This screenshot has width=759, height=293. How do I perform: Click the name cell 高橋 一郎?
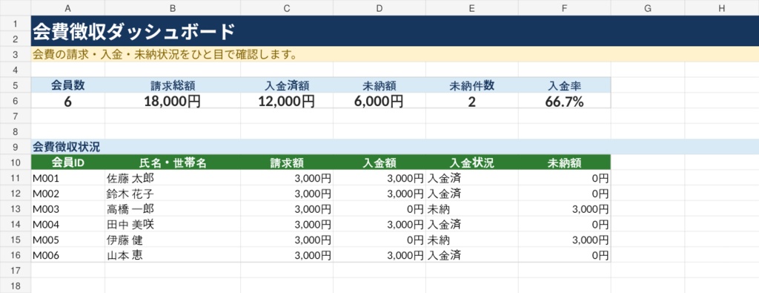pyautogui.click(x=172, y=208)
